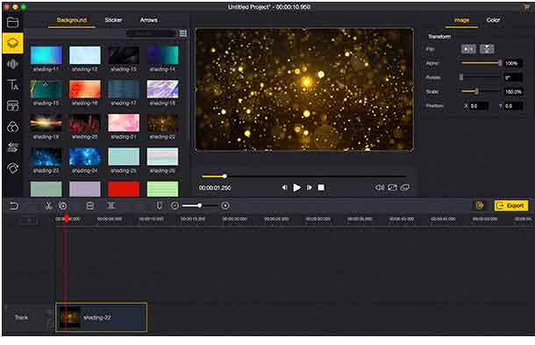Open the rotating-square animation sidebar panel
535x345 pixels.
[x=12, y=169]
